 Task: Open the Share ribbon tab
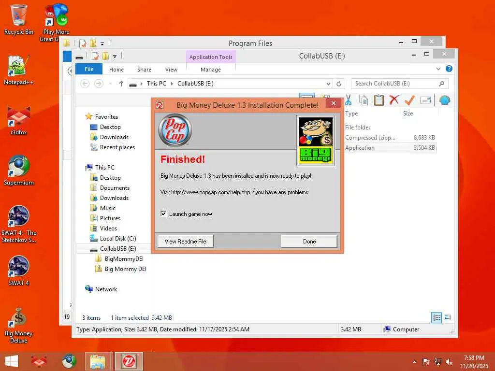click(x=144, y=70)
